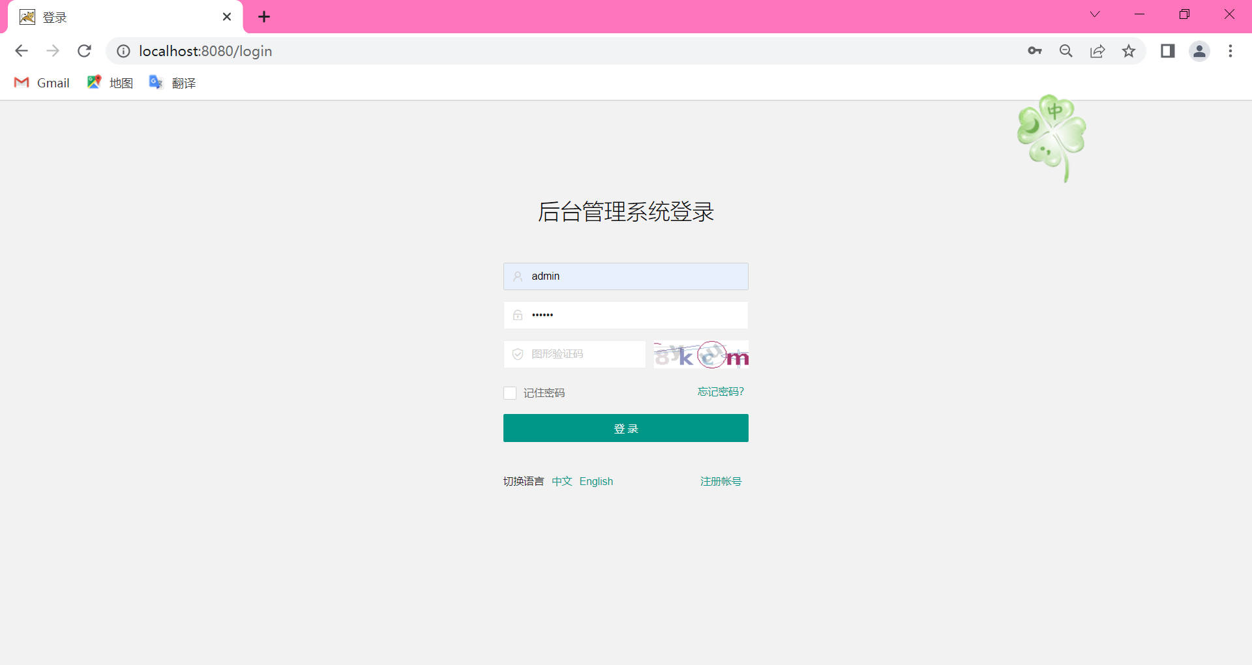
Task: Switch language to English
Action: pyautogui.click(x=596, y=481)
